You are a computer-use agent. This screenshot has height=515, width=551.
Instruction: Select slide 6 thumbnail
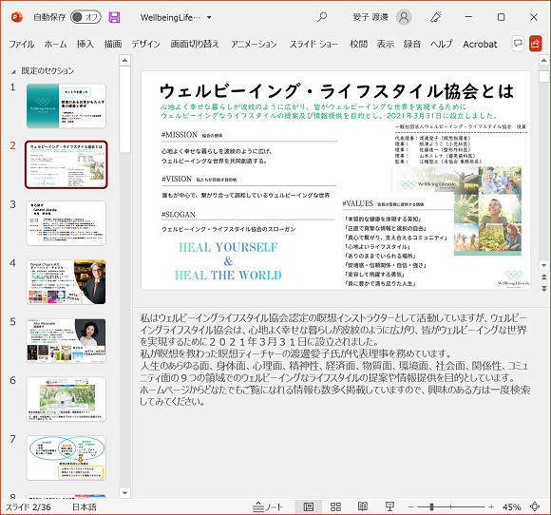point(66,399)
